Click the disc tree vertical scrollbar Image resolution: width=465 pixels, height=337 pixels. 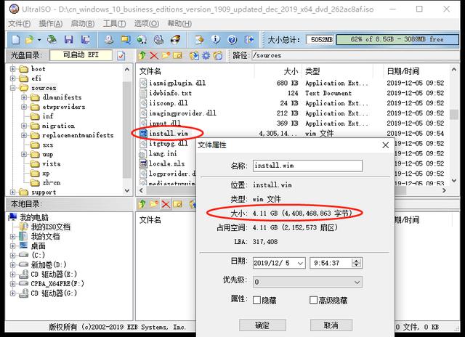point(127,131)
